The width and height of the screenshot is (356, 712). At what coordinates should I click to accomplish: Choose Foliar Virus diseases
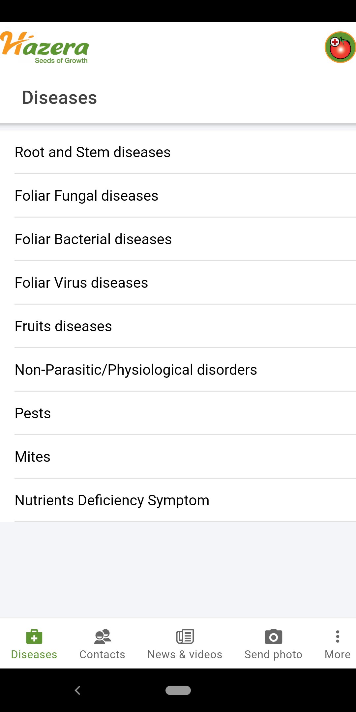coord(81,283)
